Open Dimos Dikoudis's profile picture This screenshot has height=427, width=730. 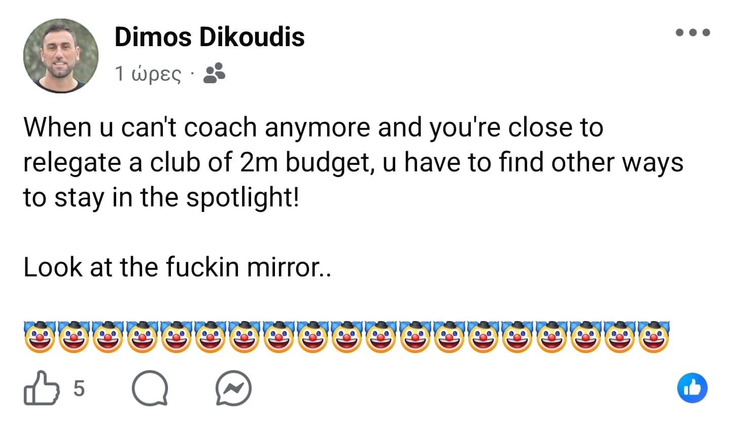60,56
